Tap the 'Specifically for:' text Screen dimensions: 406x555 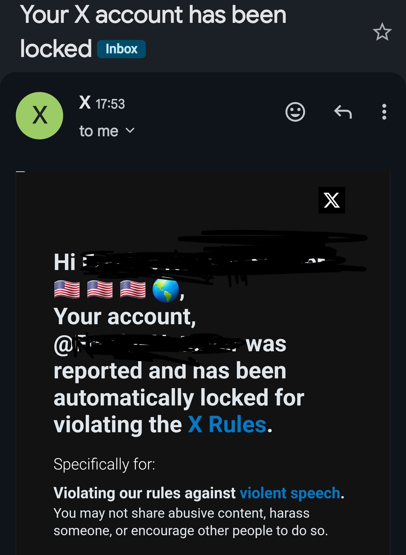104,464
